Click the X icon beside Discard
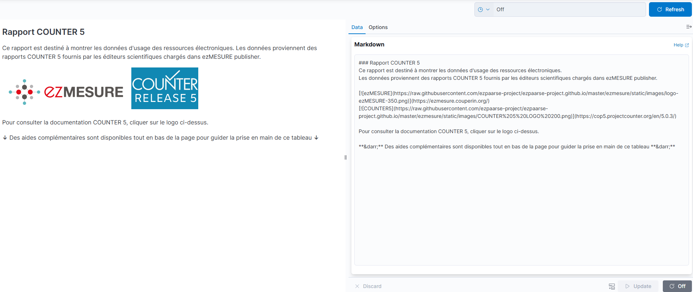Viewport: 693px width, 292px height. (x=357, y=286)
